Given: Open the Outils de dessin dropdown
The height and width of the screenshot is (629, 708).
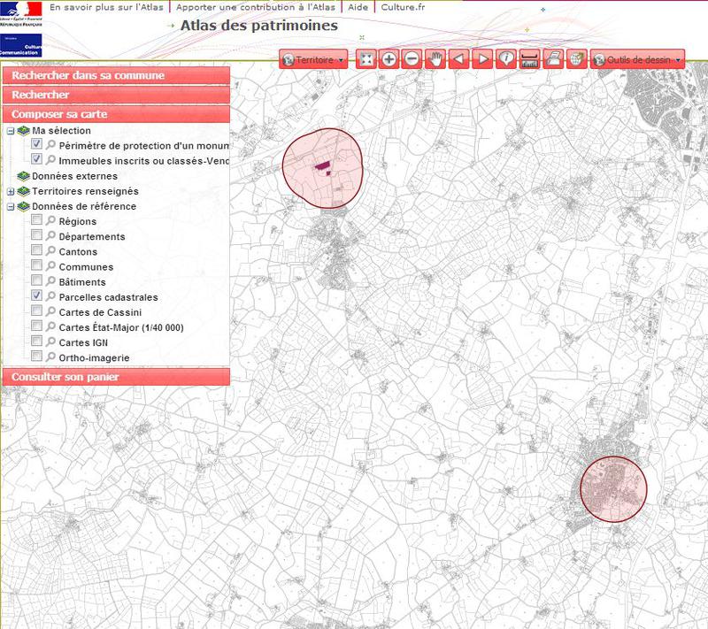Looking at the screenshot, I should coord(639,58).
